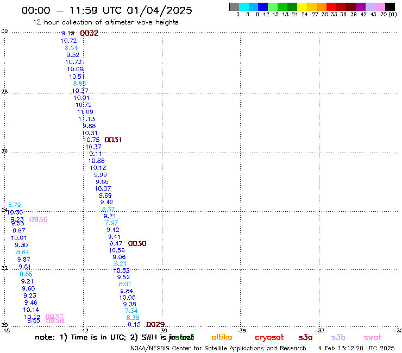Click the light blue value 8.79 on the western track

pos(15,205)
